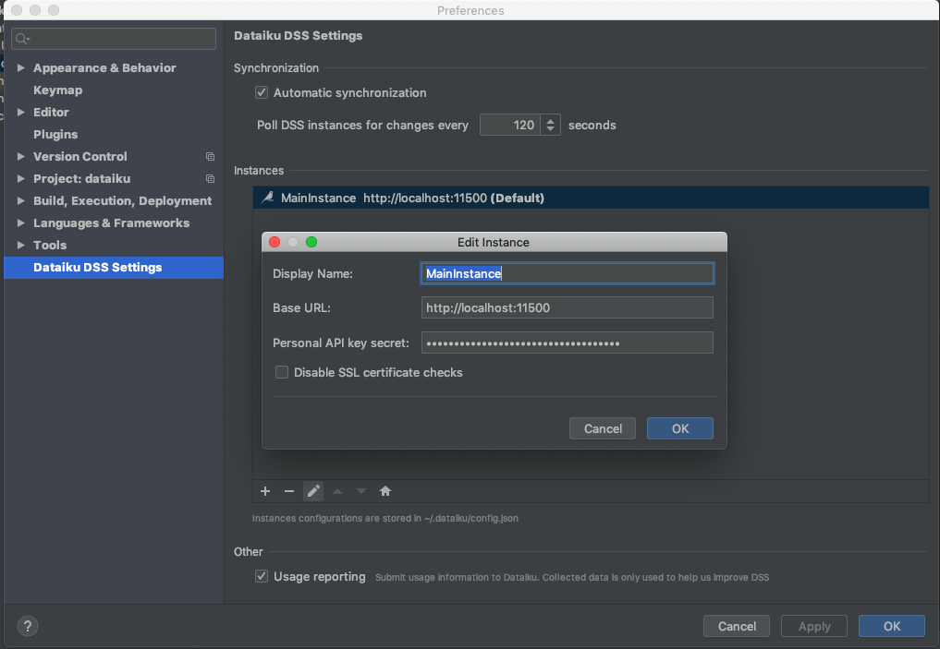This screenshot has width=940, height=649.
Task: Click the Project: dataiku copy icon
Action: [x=210, y=179]
